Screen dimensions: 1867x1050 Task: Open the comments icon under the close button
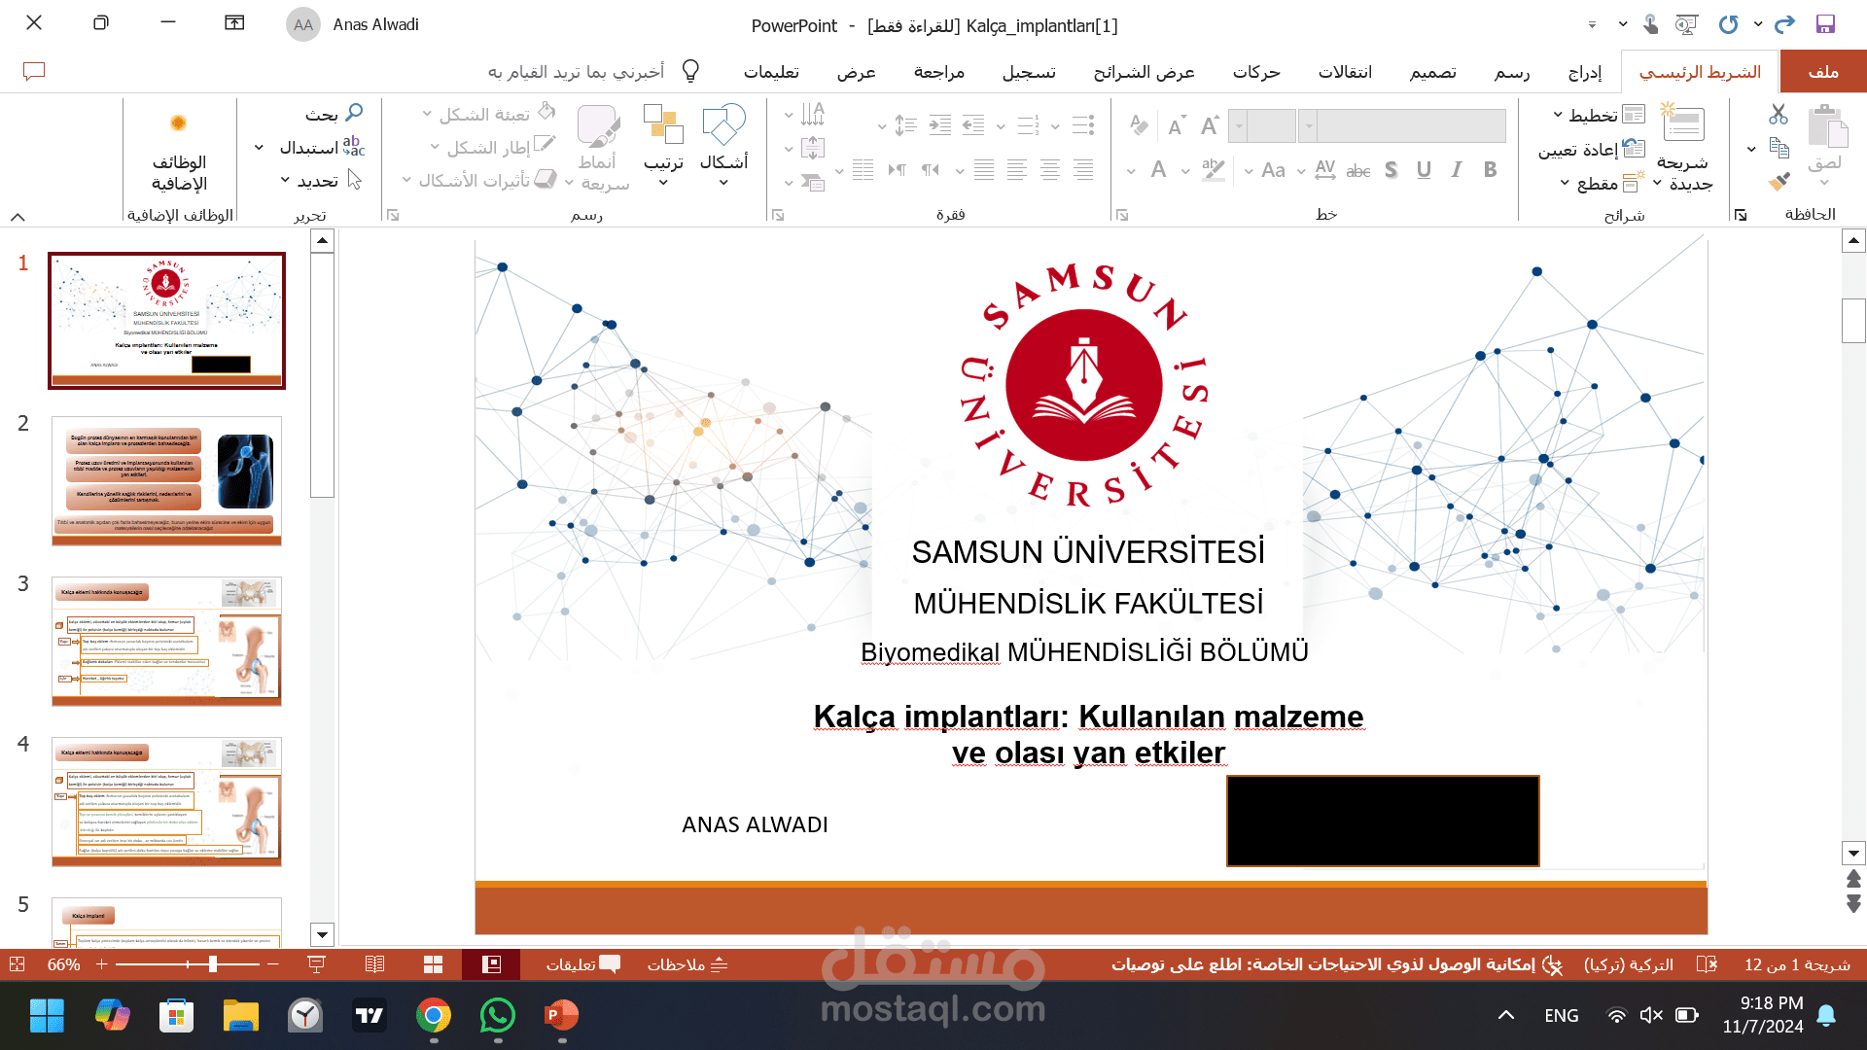coord(34,71)
